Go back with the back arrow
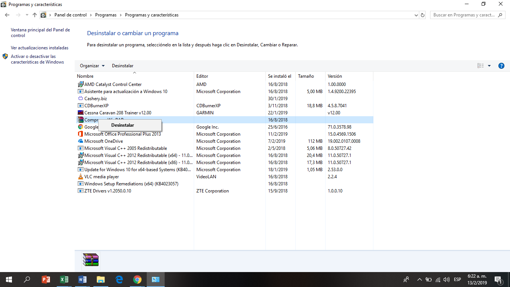Image resolution: width=510 pixels, height=287 pixels. (7, 15)
